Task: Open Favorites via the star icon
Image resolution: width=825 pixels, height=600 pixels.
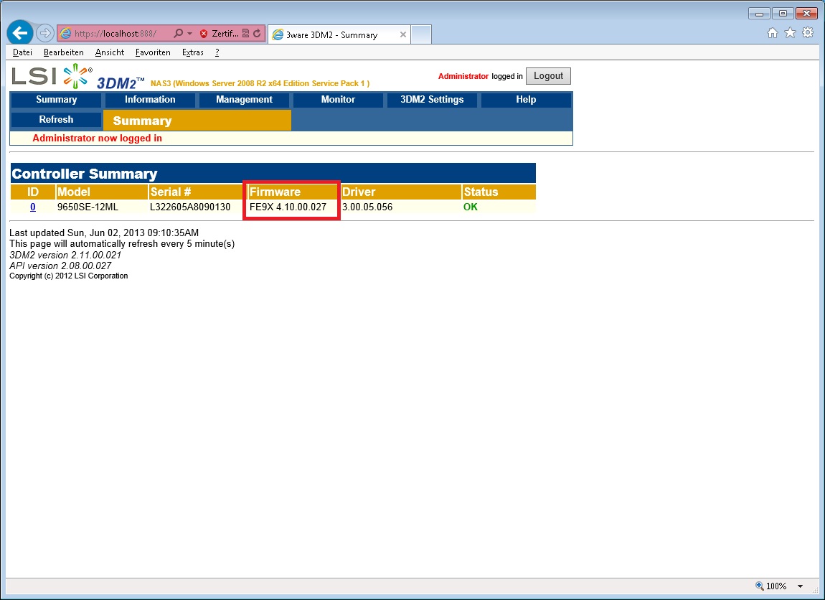Action: point(790,33)
